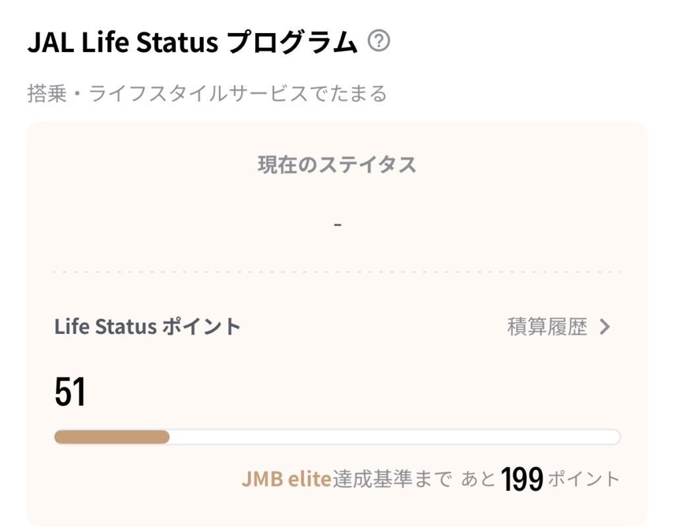
Task: Expand the chevron arrow beside 積算履歴
Action: pos(605,327)
